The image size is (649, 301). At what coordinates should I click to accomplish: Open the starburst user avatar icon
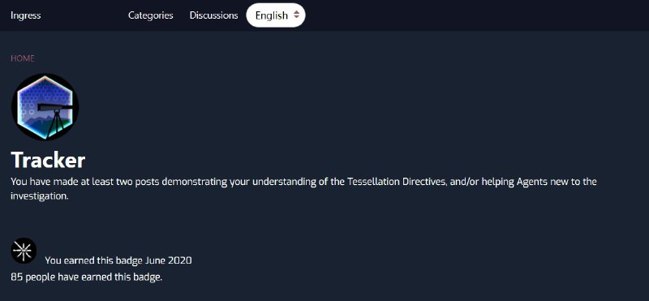pyautogui.click(x=24, y=251)
